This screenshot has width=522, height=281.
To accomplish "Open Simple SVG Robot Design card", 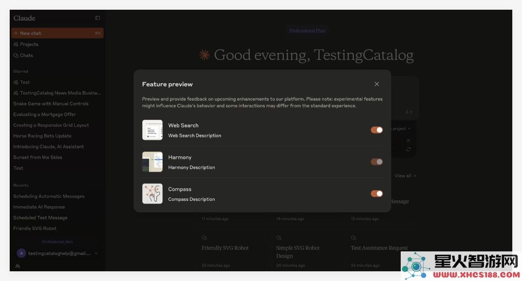I will tap(306, 251).
